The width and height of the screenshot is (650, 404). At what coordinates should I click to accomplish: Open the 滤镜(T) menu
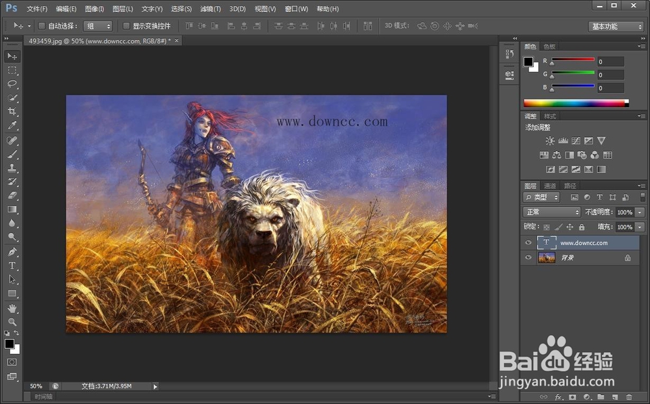tap(211, 8)
